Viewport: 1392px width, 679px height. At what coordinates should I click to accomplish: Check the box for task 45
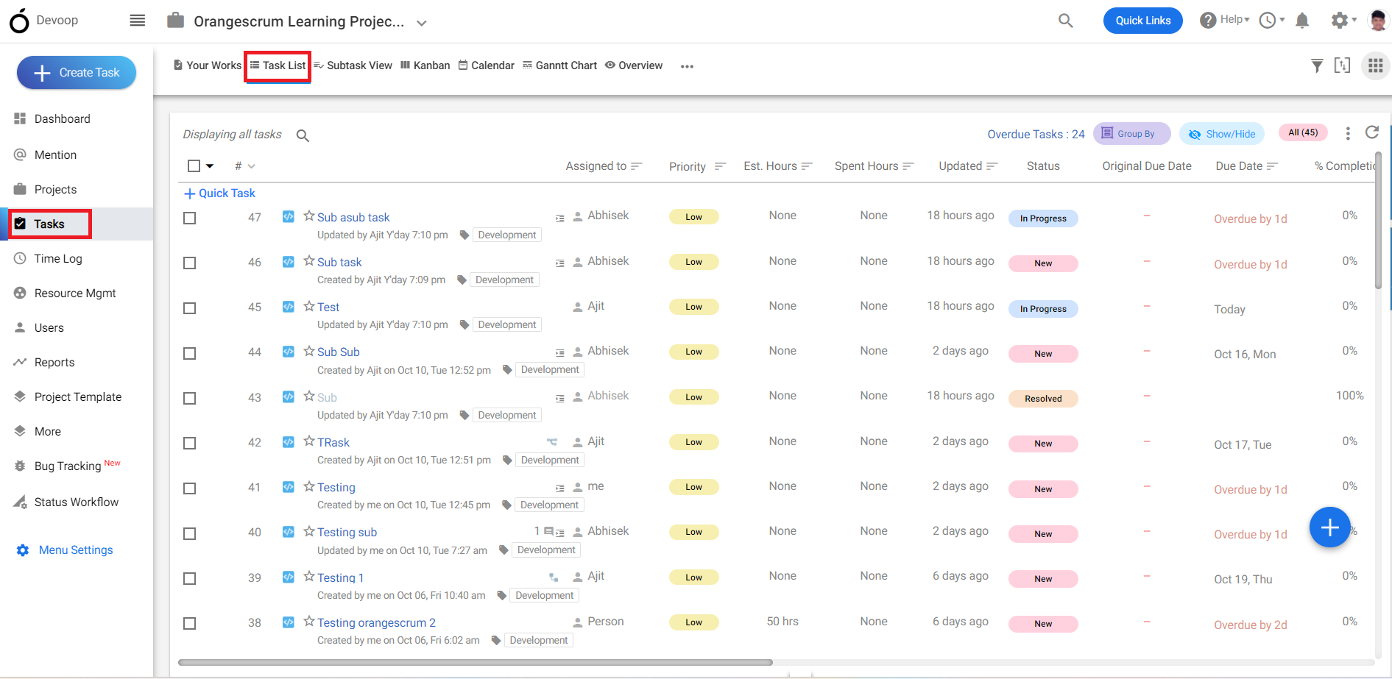pos(190,308)
